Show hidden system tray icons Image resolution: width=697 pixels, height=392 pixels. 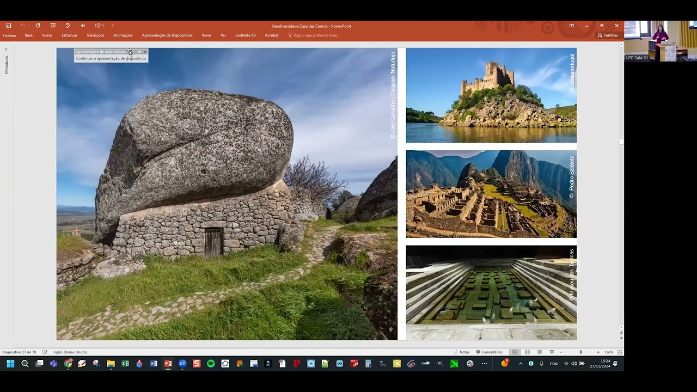pyautogui.click(x=521, y=364)
